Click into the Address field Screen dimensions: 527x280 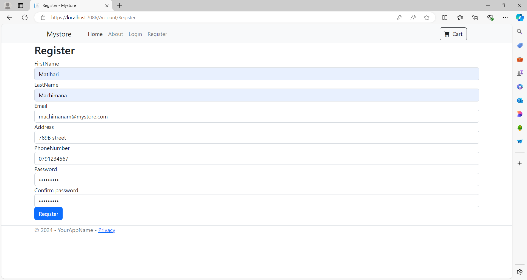point(257,137)
